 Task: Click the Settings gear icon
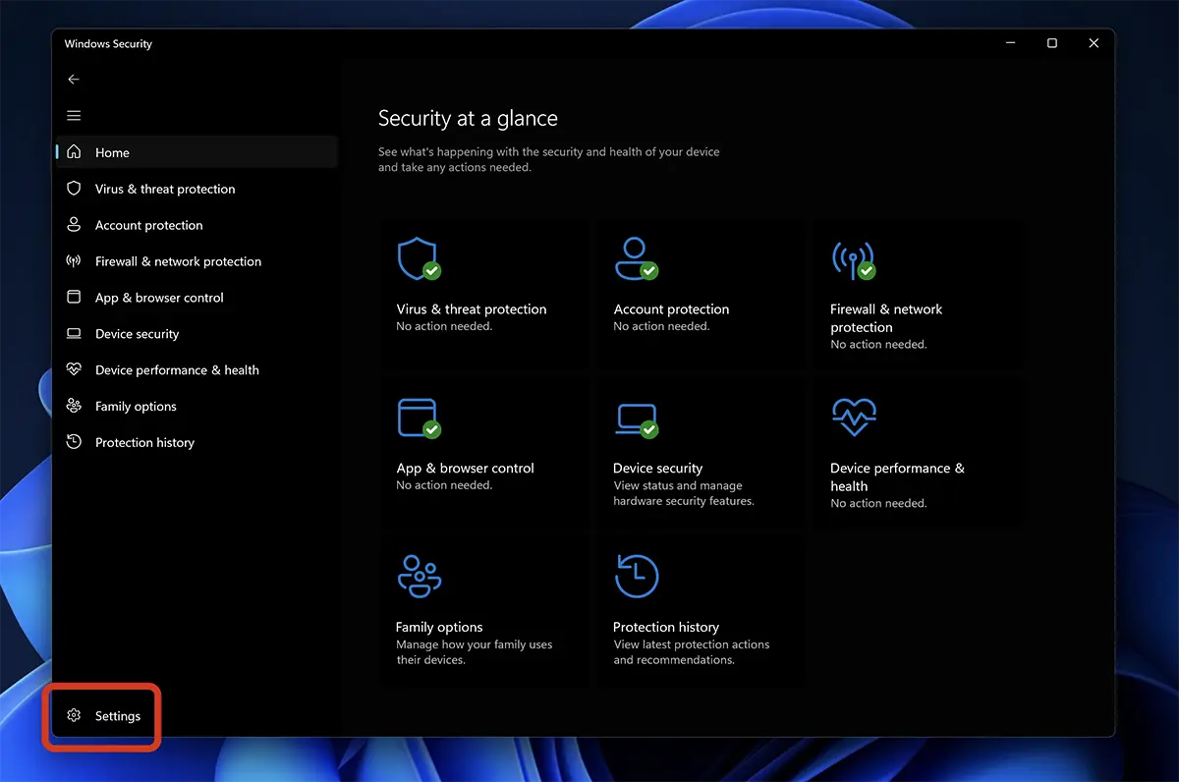74,715
